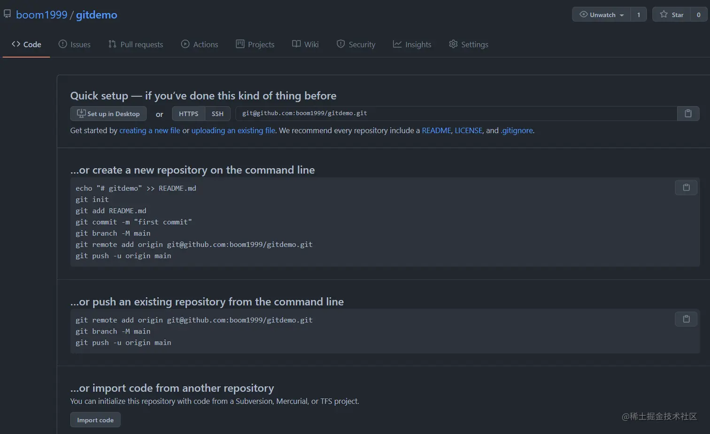Screen dimensions: 710x434
Task: Copy the push existing repository commands
Action: click(x=686, y=319)
